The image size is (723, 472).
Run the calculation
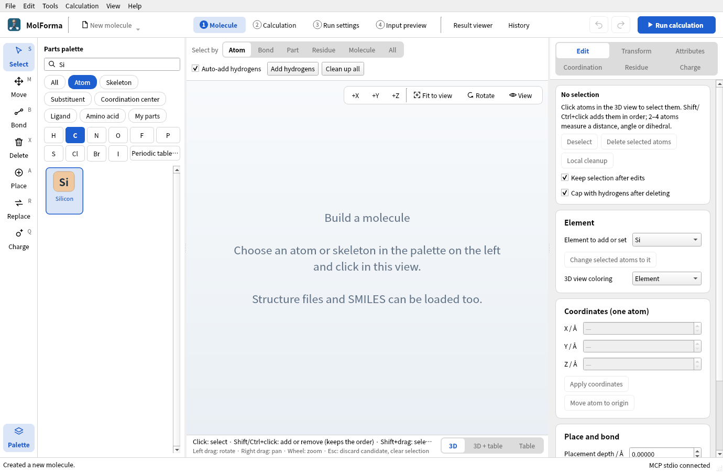pyautogui.click(x=676, y=25)
